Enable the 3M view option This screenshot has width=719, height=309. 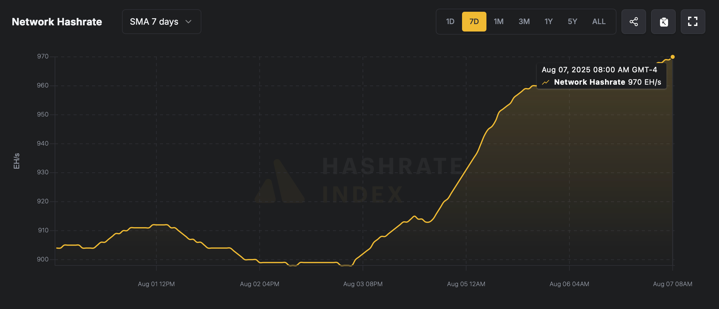[523, 21]
